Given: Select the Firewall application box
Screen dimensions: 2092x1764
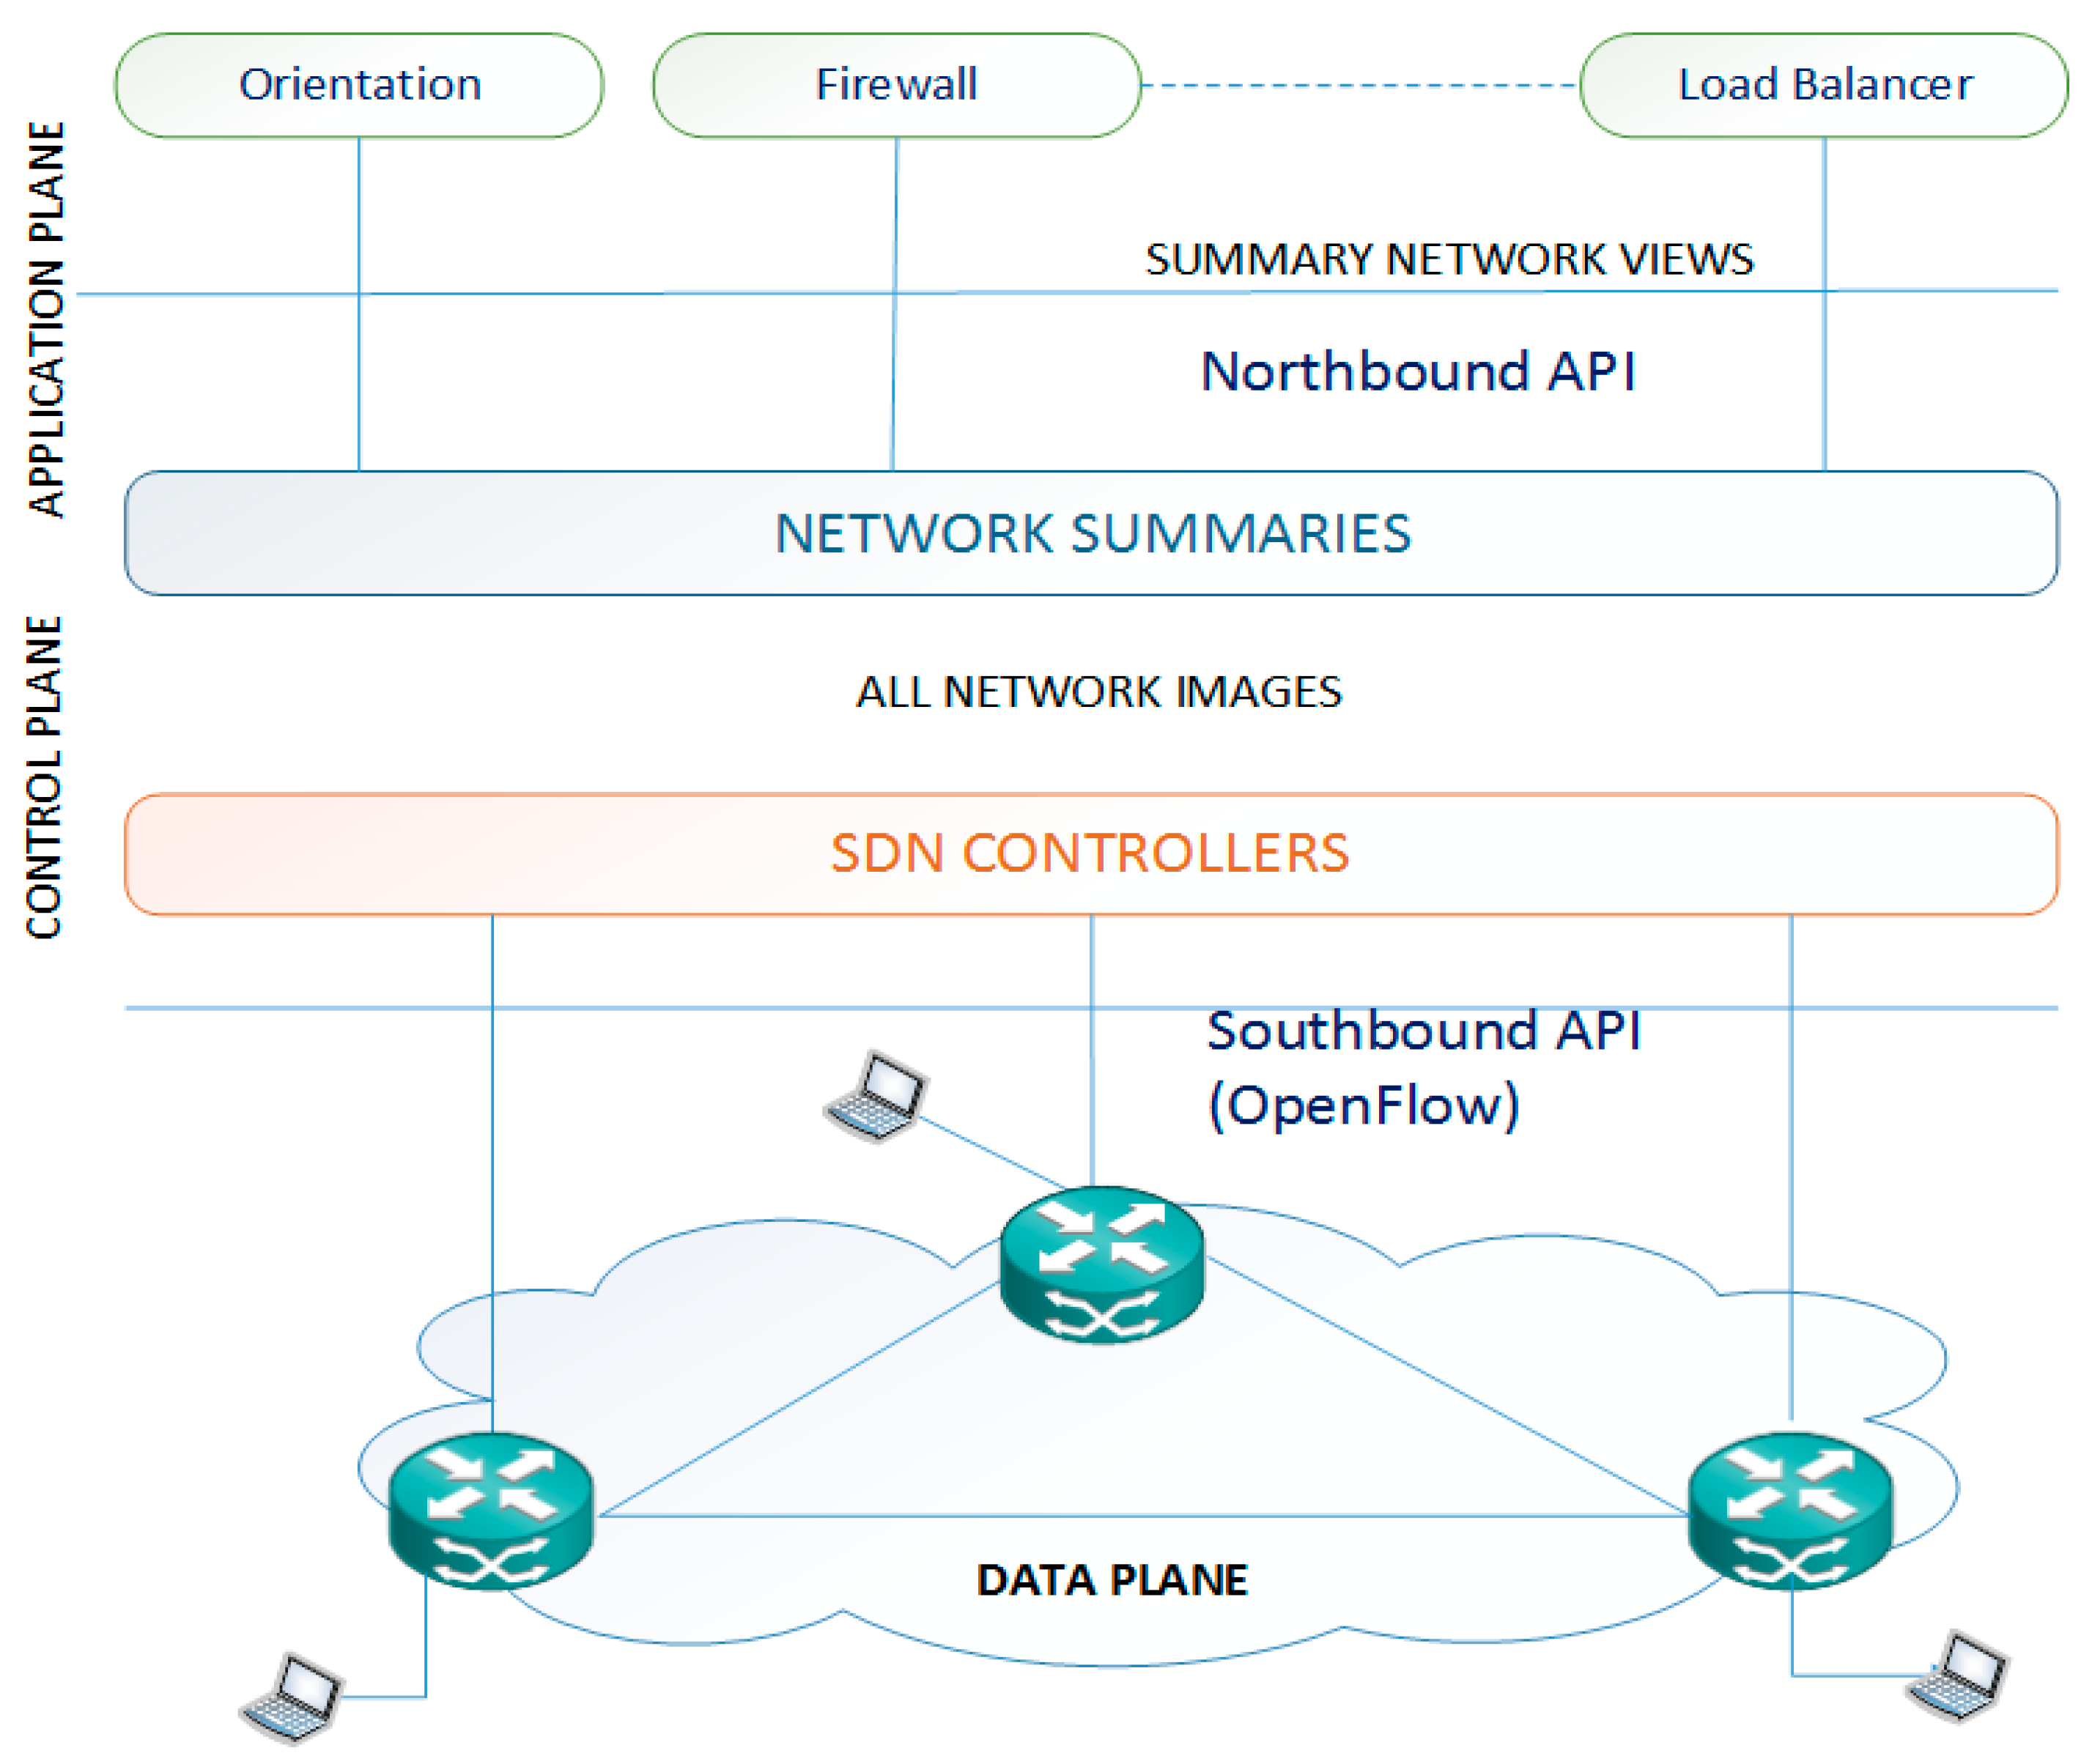Looking at the screenshot, I should (x=896, y=85).
